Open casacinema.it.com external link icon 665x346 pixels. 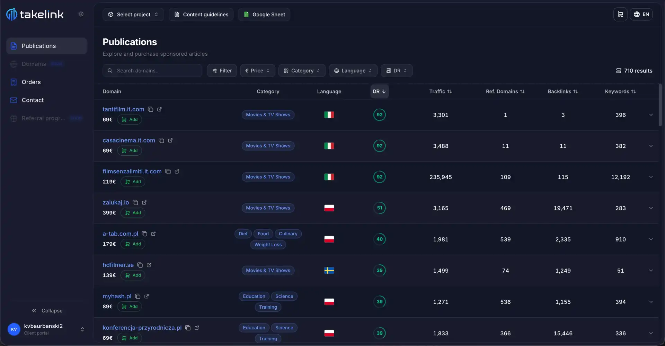point(170,140)
